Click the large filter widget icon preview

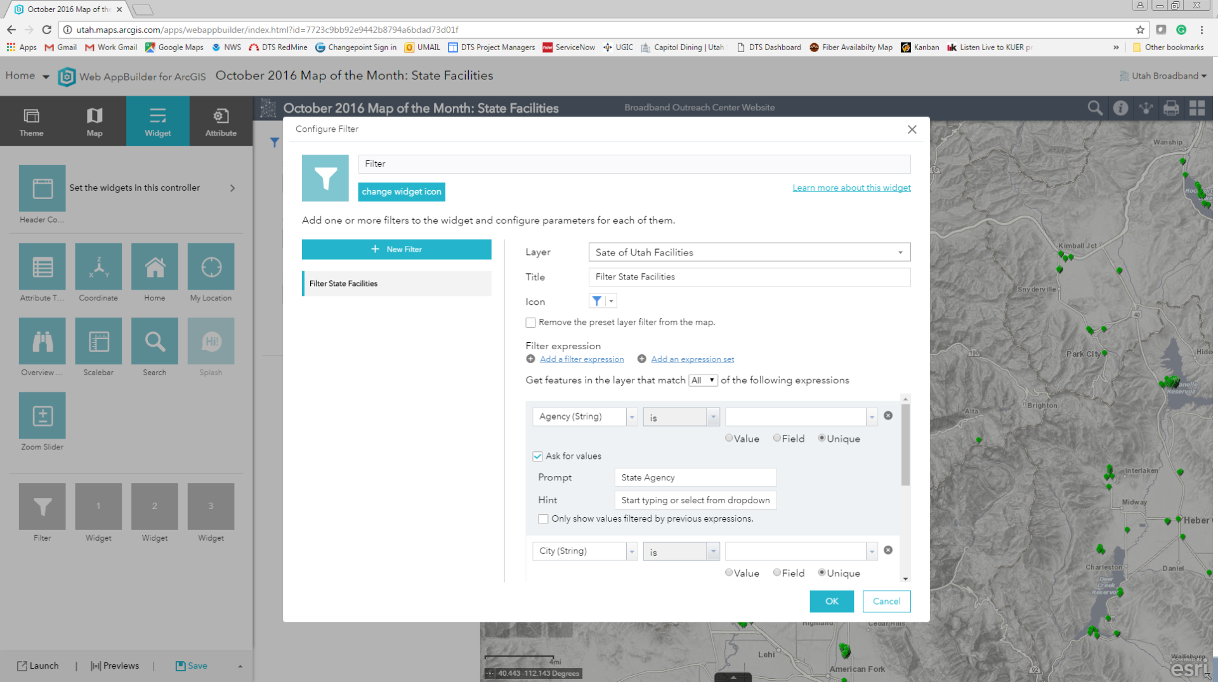click(325, 178)
